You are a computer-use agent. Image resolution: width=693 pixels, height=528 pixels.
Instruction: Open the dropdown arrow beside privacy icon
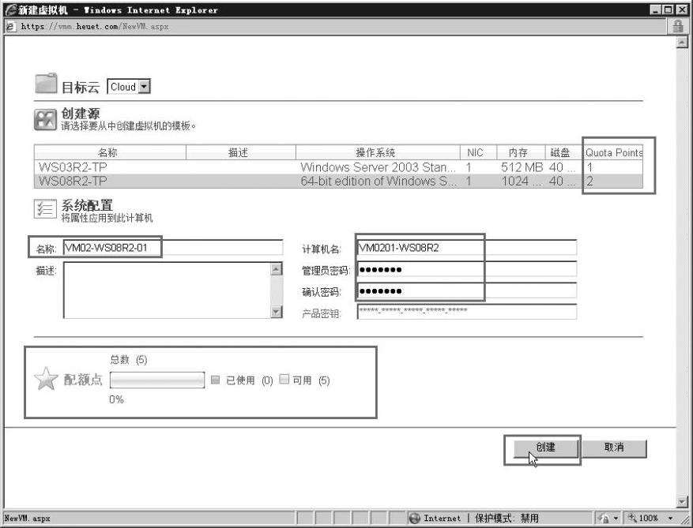(616, 518)
